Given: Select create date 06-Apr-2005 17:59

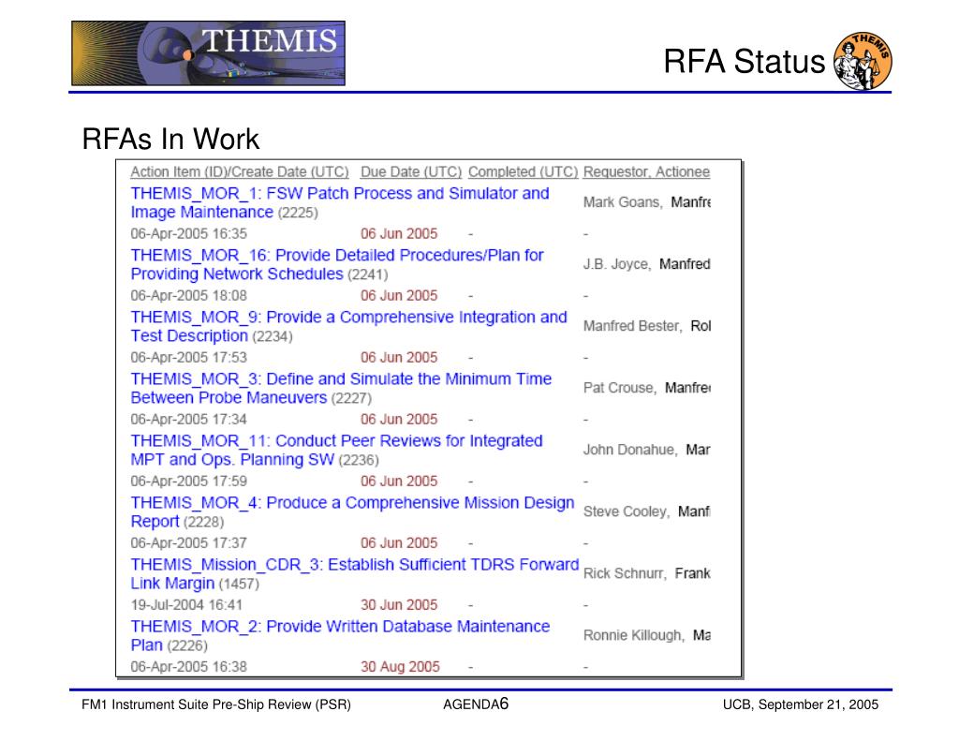Looking at the screenshot, I should (x=188, y=481).
